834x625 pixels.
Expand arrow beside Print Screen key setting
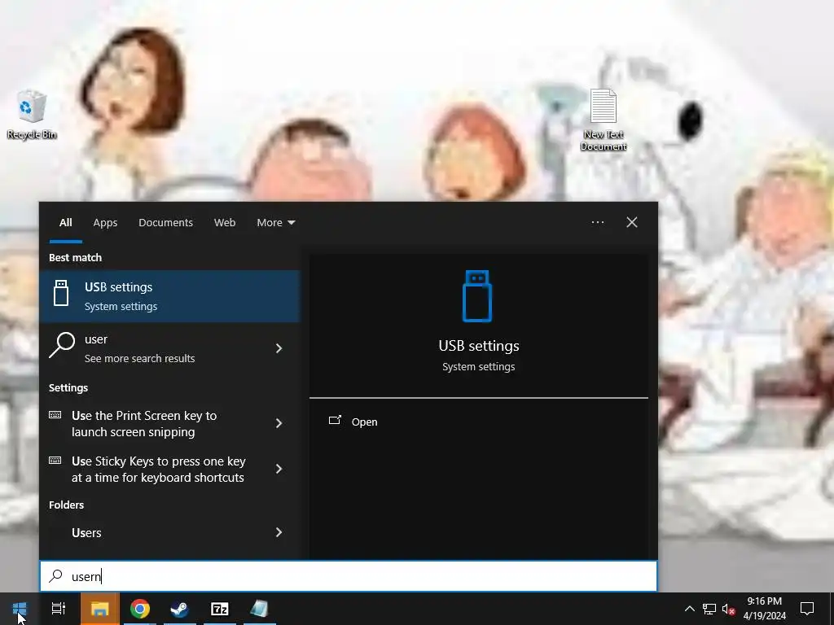click(x=279, y=423)
